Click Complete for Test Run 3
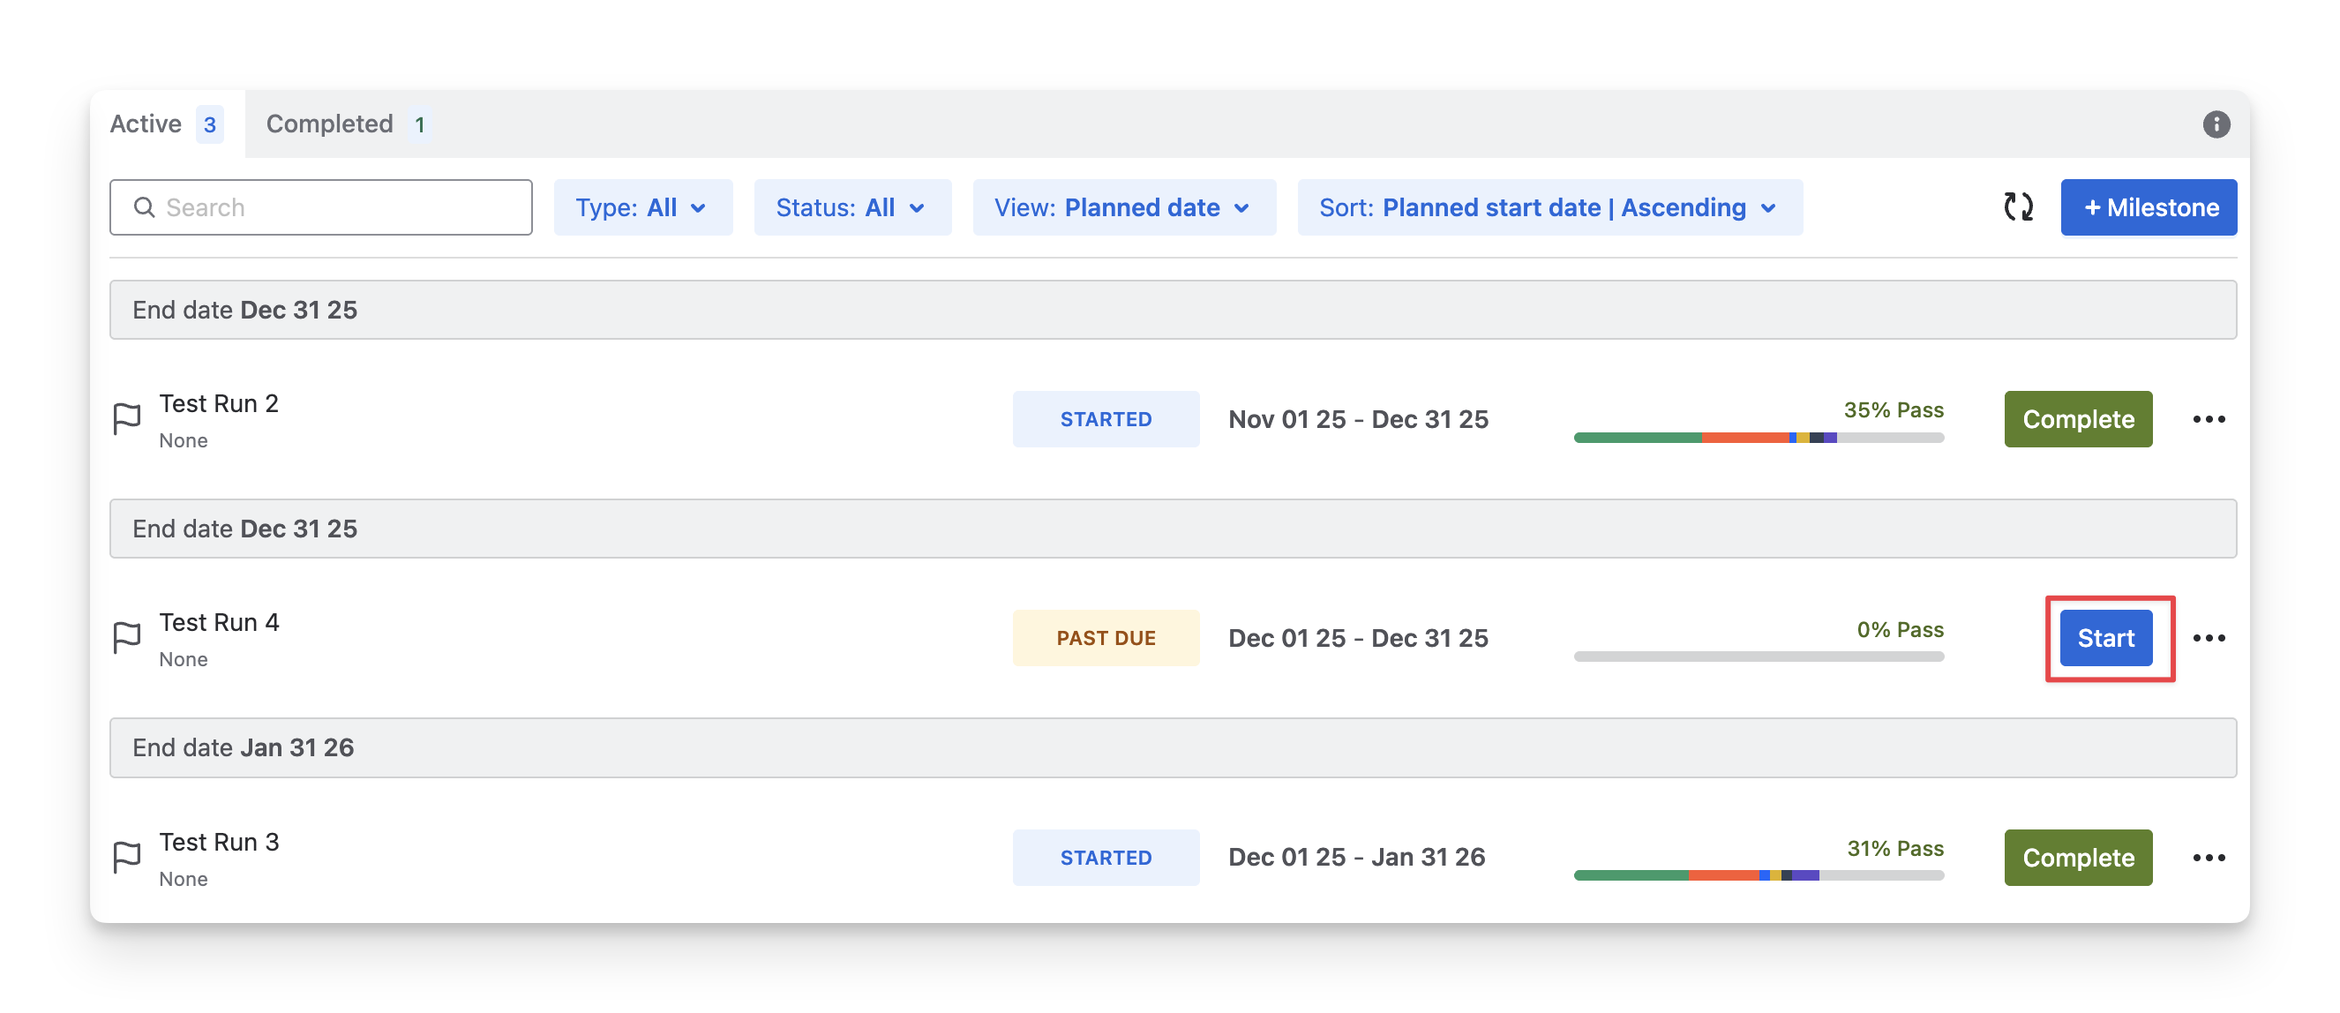Screen dimensions: 2340x1013 click(x=2077, y=857)
